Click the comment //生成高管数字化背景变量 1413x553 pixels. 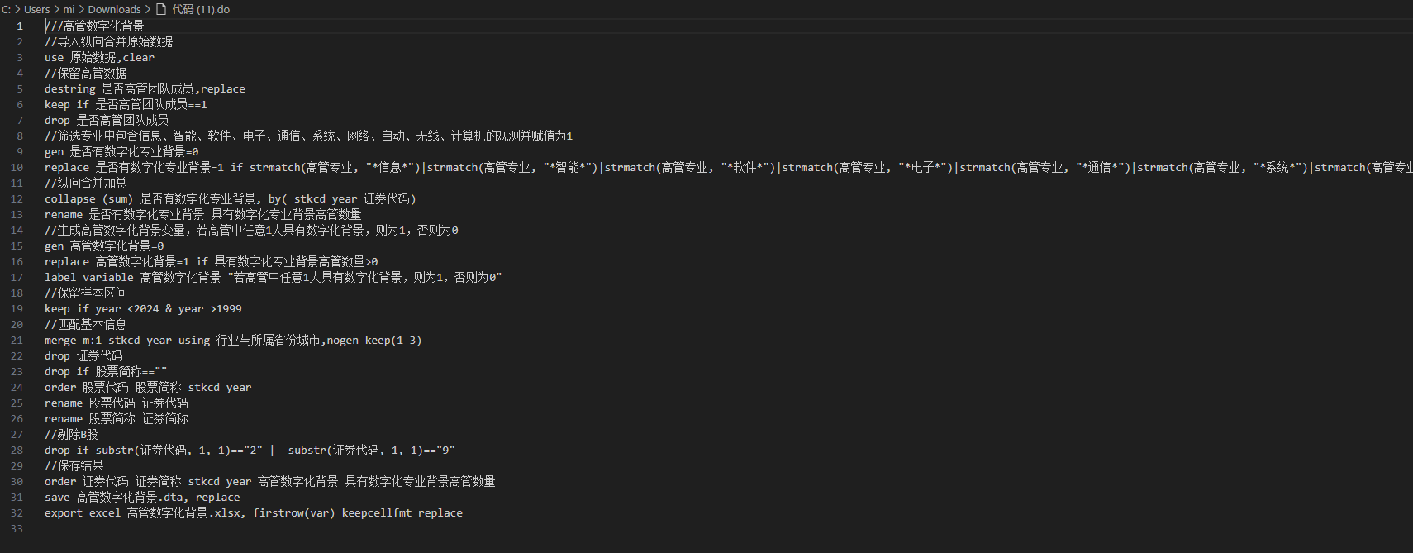pos(251,230)
